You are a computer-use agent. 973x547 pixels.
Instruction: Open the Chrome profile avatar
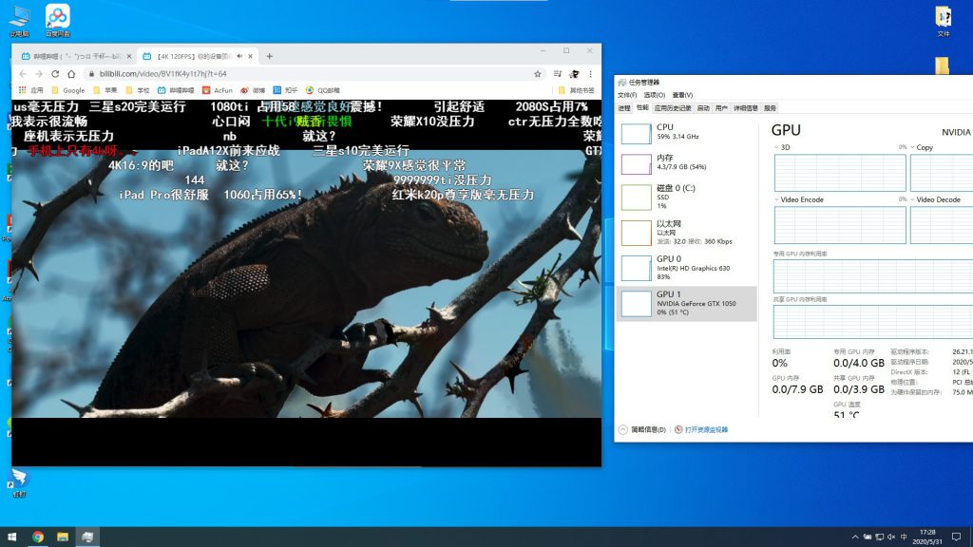pos(574,74)
